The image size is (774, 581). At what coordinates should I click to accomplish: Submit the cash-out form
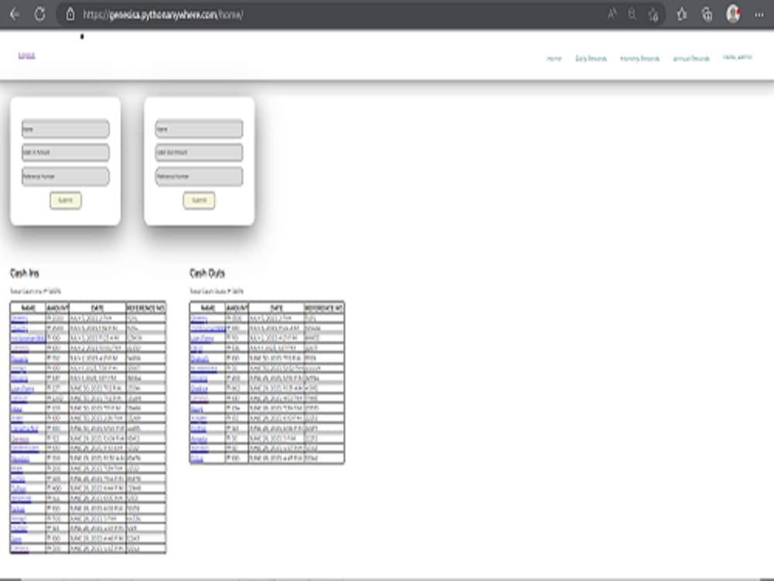coord(199,200)
